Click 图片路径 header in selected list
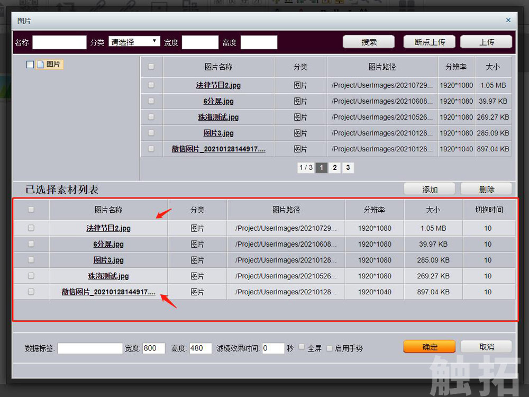The width and height of the screenshot is (529, 397). [x=286, y=210]
